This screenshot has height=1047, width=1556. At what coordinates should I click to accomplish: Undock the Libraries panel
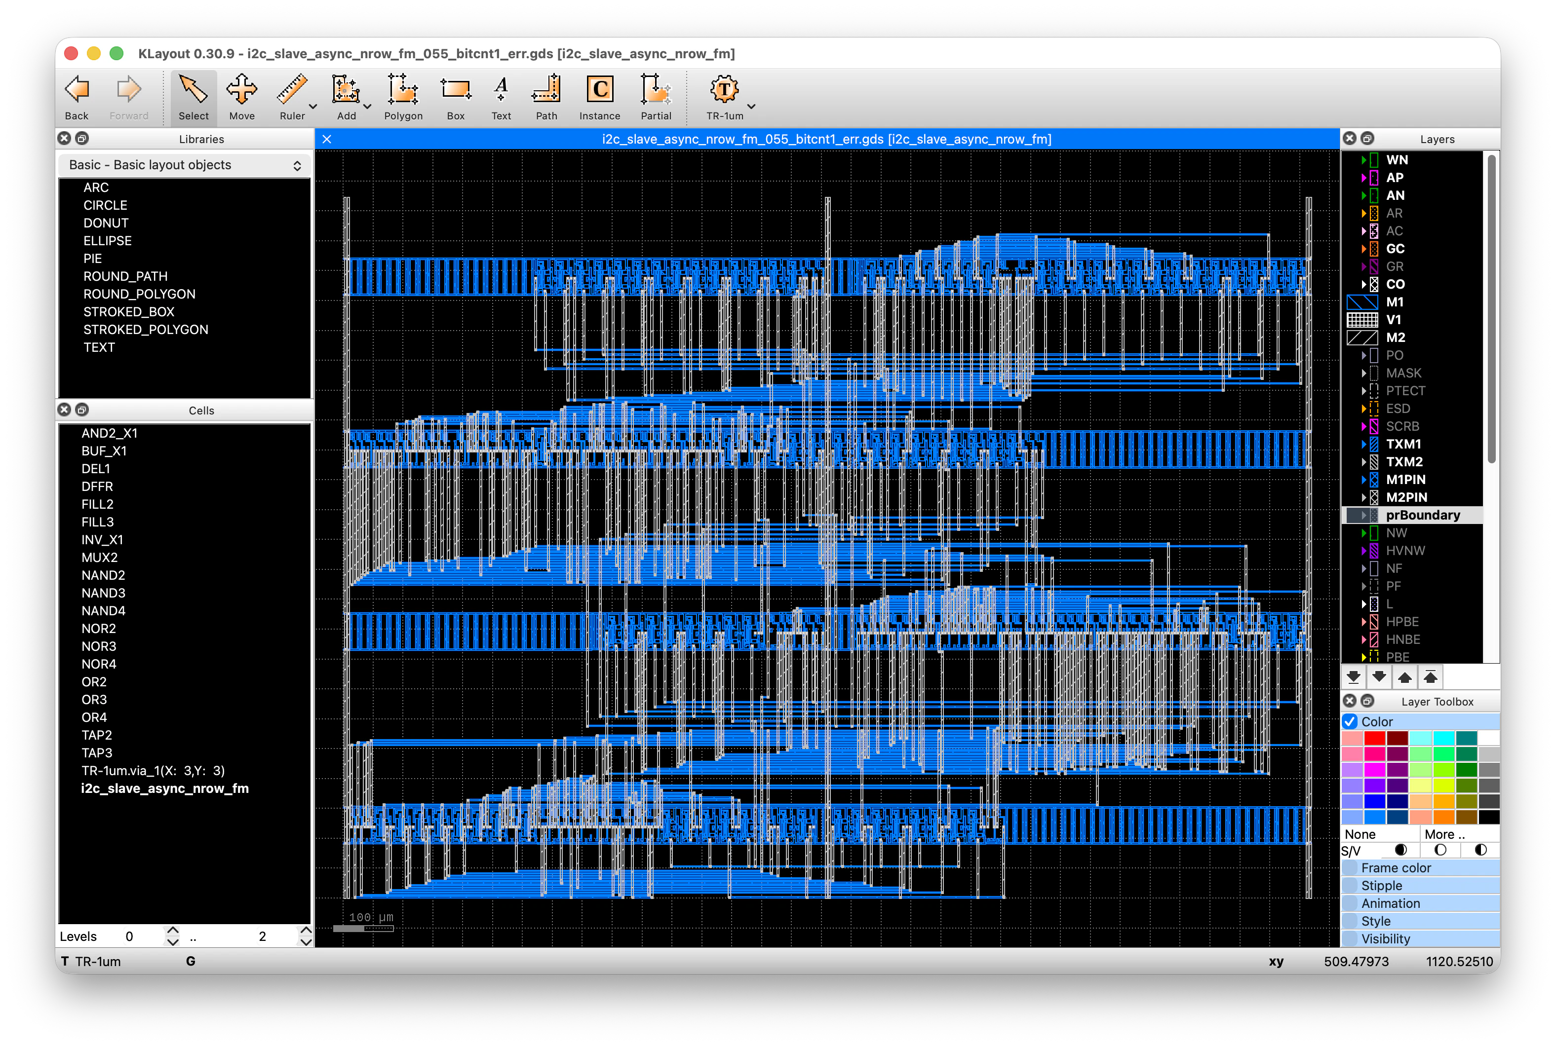pyautogui.click(x=82, y=138)
